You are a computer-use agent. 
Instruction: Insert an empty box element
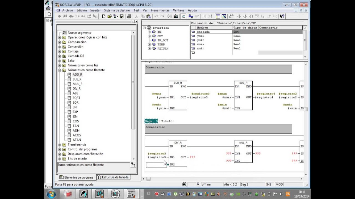[x=256, y=16]
